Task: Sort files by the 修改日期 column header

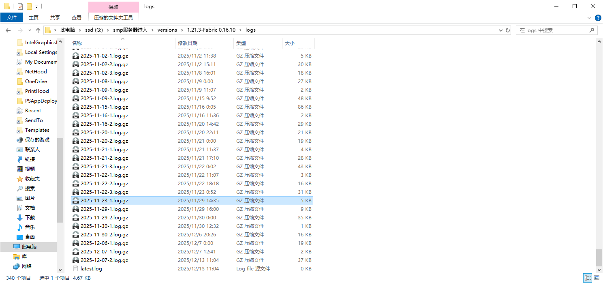Action: point(188,43)
